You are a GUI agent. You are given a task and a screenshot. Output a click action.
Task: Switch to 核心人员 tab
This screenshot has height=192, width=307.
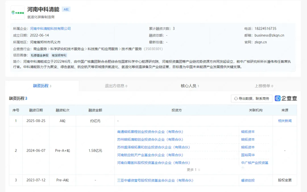coord(190,86)
